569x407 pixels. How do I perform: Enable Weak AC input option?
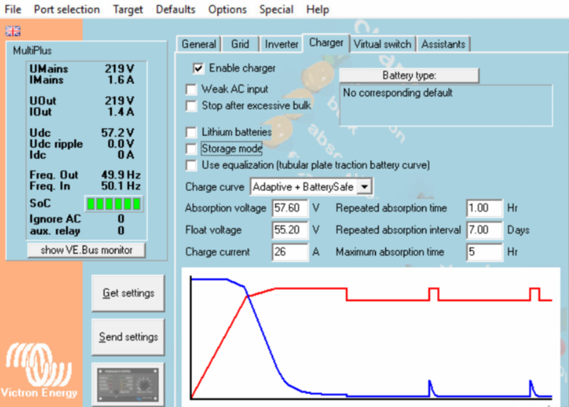[x=191, y=89]
